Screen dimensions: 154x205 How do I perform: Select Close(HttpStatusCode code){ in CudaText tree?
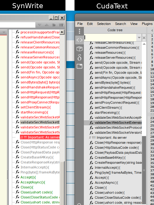(x=117, y=147)
